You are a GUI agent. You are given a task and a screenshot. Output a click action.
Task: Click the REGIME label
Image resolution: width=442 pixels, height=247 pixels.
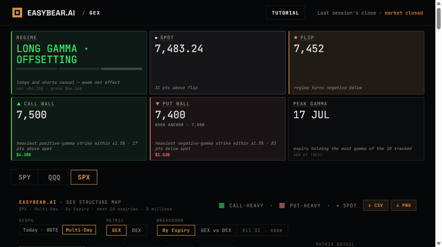pos(27,37)
